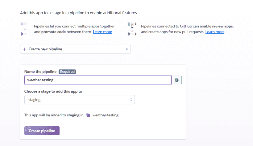This screenshot has width=253, height=146.
Task: Focus the weather-testing pipeline name field
Action: [x=98, y=80]
